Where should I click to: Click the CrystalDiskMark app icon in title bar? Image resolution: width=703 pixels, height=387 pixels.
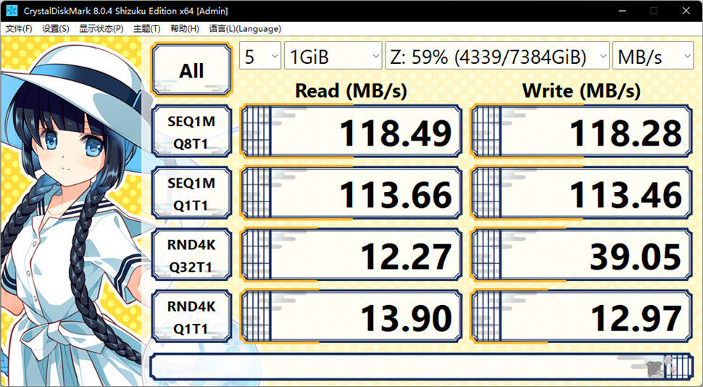pos(12,11)
